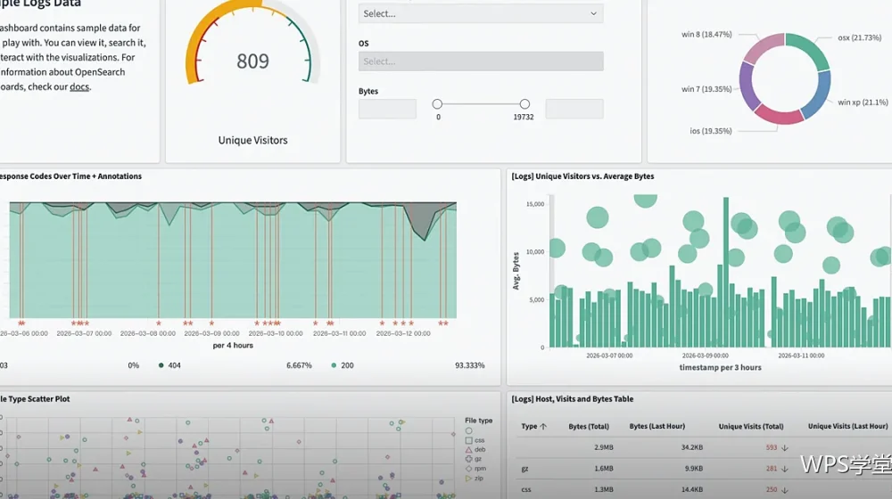This screenshot has height=499, width=892.
Task: Select the ios (19.35%) label
Action: pos(711,131)
